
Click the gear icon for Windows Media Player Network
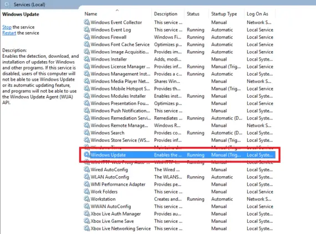click(x=86, y=81)
